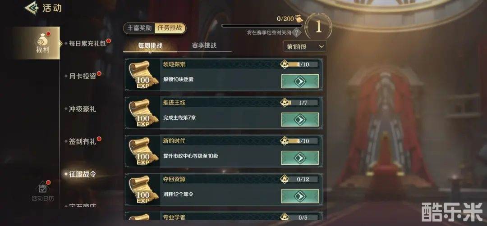Click the 领地探索 scroll reward icon
Image resolution: width=487 pixels, height=226 pixels.
(x=143, y=75)
